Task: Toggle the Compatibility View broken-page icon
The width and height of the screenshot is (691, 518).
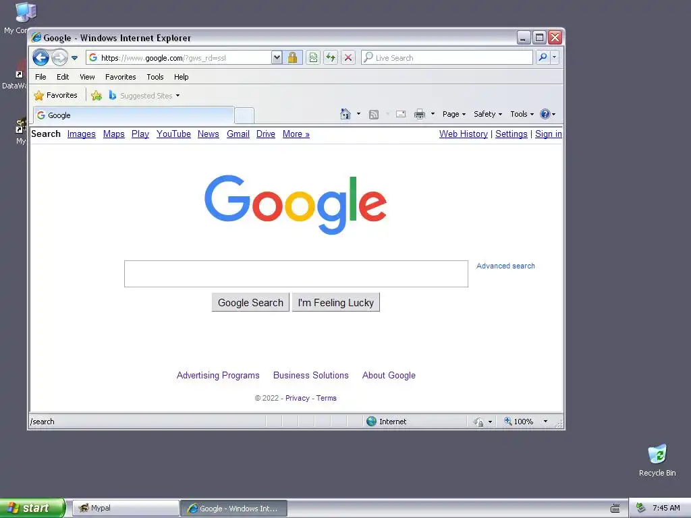Action: (x=313, y=57)
